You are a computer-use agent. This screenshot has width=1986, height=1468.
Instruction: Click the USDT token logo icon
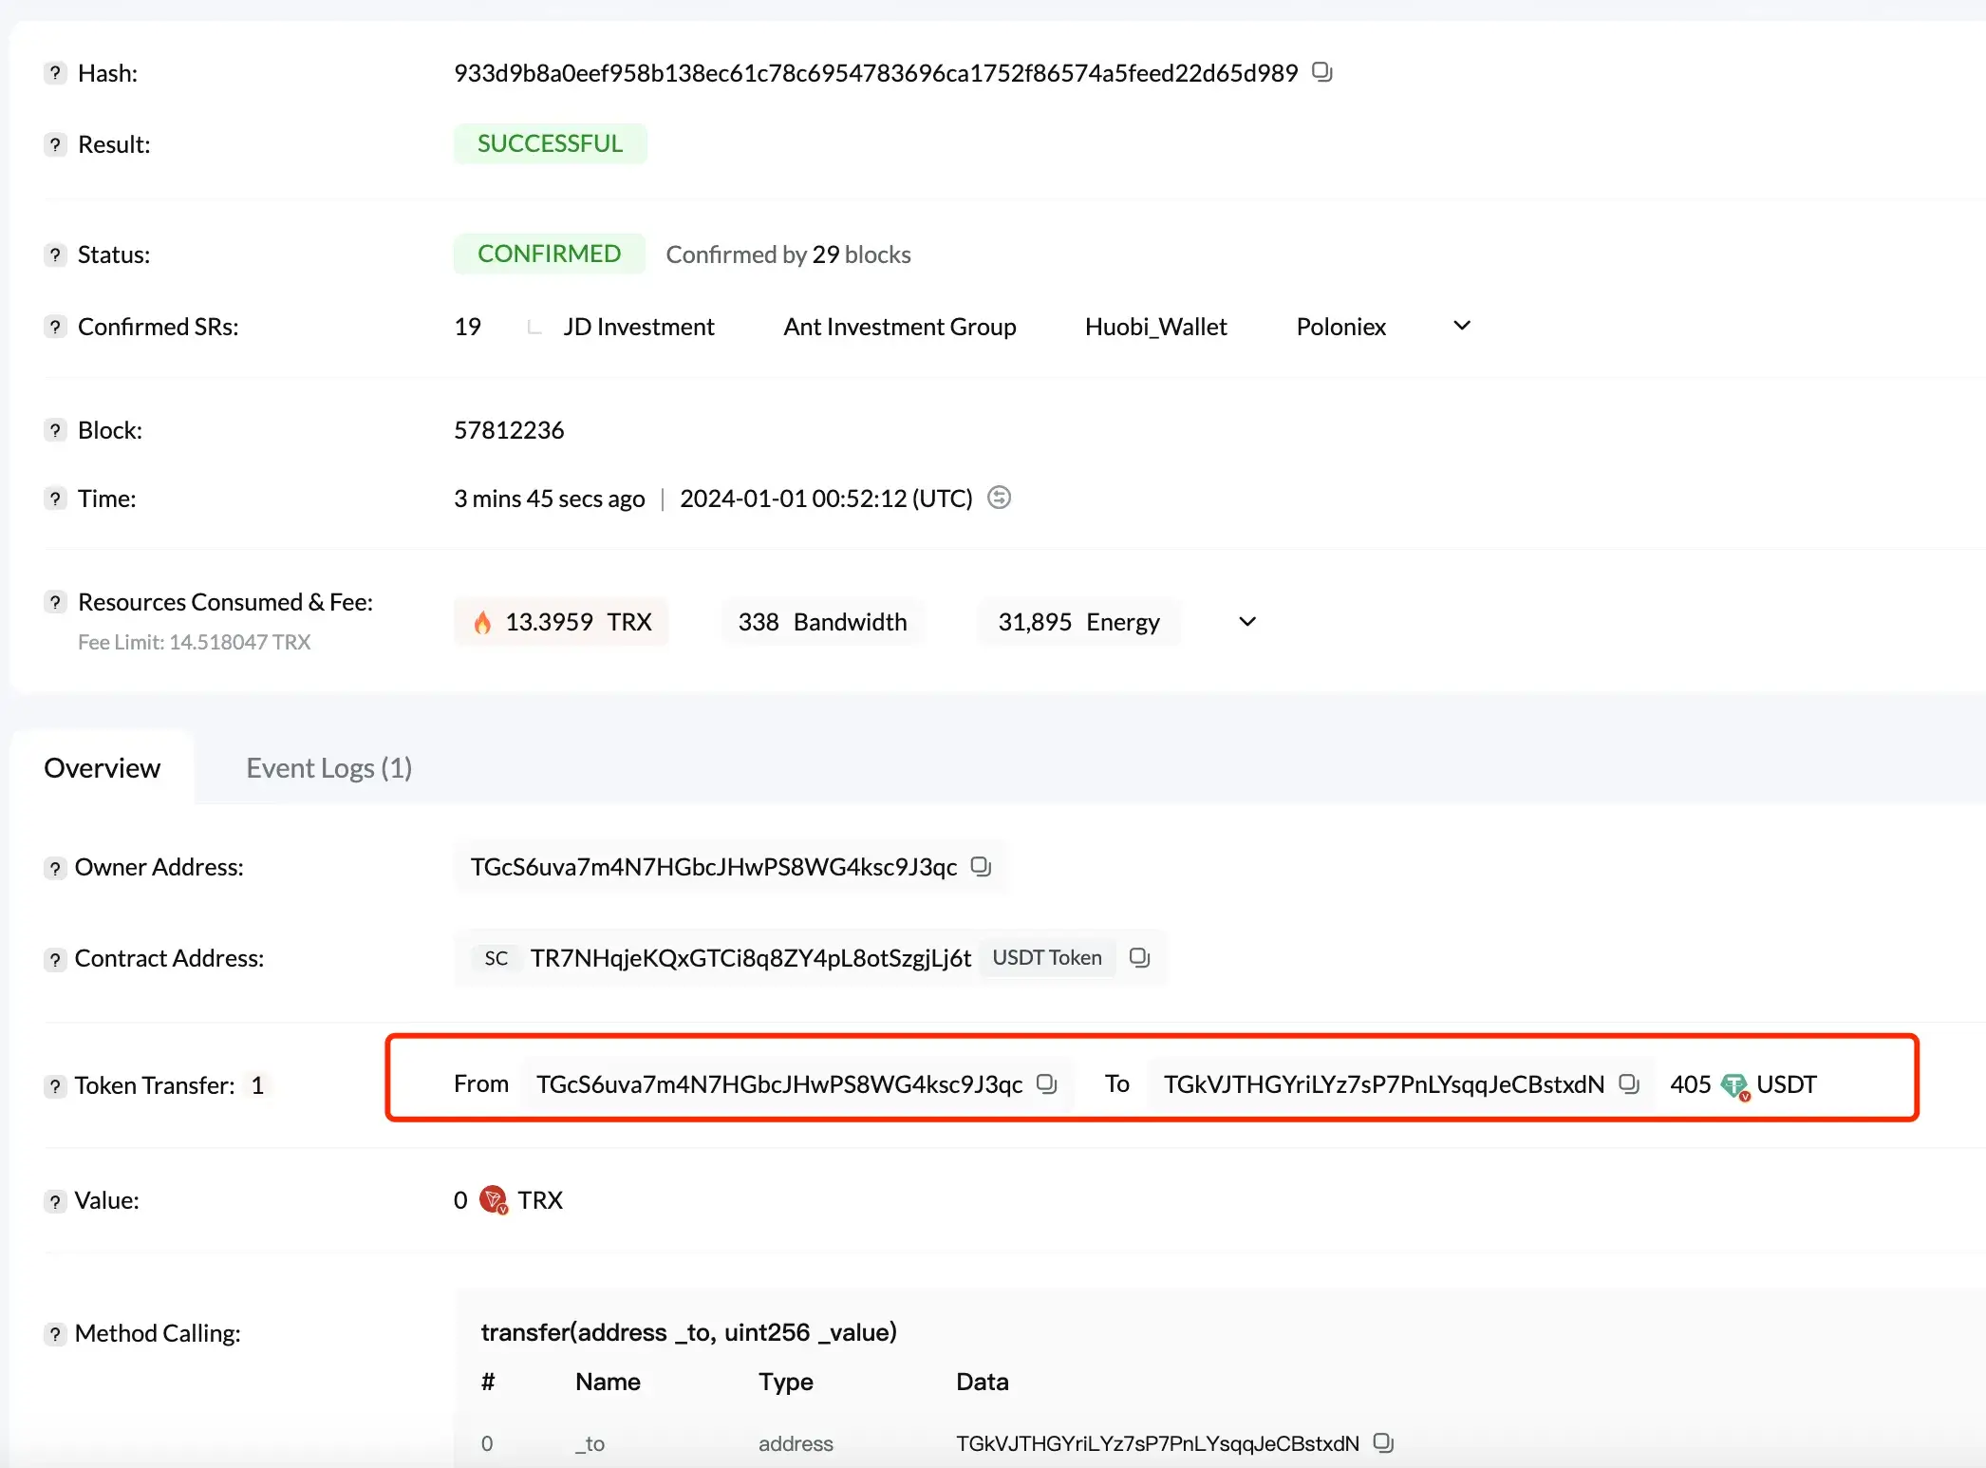coord(1733,1084)
